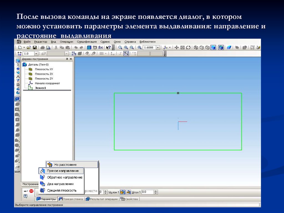Click the f(x) variables icon
Viewport: 284px width, 213px height.
(101, 47)
